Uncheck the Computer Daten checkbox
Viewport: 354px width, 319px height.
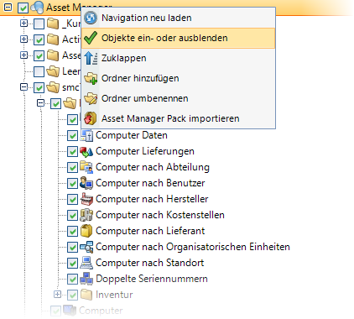click(x=72, y=136)
